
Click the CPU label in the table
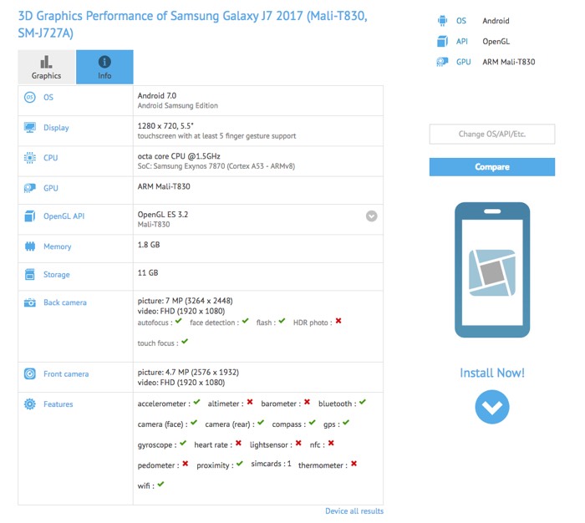pyautogui.click(x=51, y=158)
